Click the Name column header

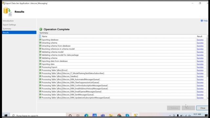45,36
